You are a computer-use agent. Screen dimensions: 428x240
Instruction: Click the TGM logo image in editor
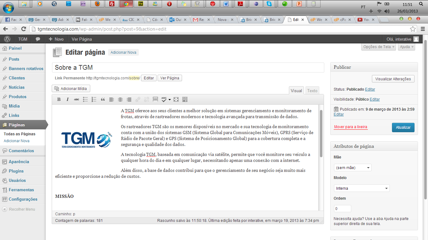click(x=86, y=139)
